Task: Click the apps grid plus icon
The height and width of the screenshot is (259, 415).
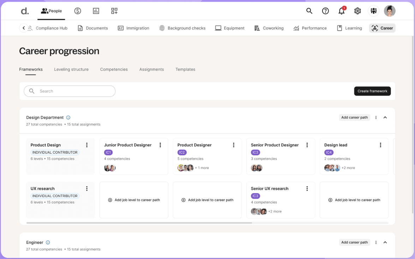Action: 114,11
